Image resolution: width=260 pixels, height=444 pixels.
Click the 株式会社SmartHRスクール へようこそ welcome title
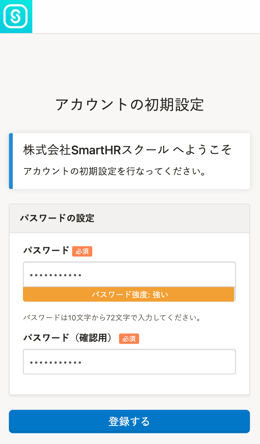pos(127,150)
